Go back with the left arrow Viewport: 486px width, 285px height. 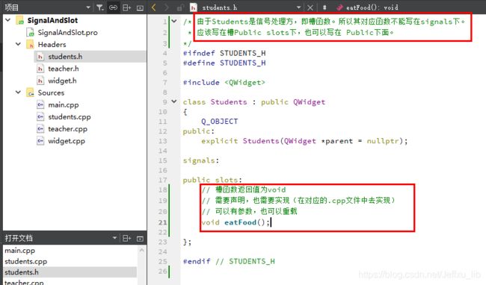[154, 7]
